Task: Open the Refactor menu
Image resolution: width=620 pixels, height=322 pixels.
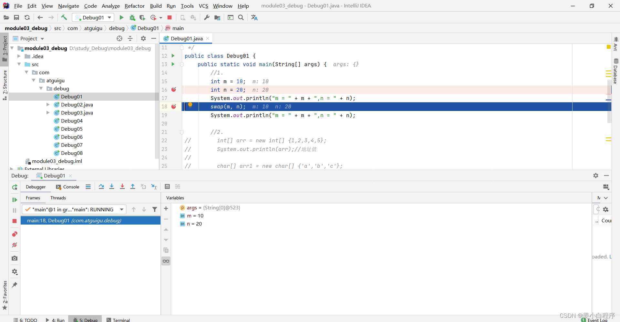Action: tap(135, 6)
